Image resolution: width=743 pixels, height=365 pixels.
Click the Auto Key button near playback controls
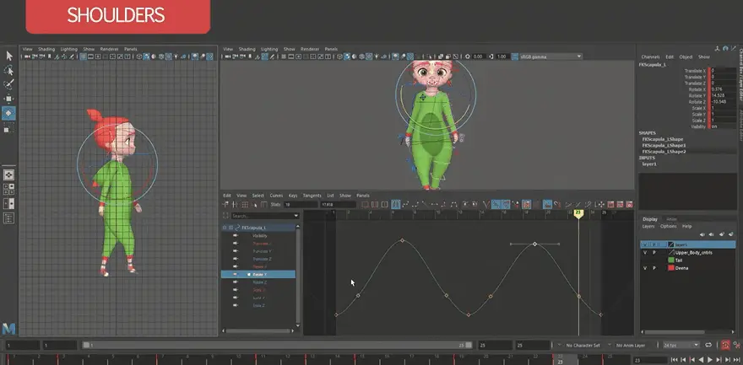(x=724, y=346)
